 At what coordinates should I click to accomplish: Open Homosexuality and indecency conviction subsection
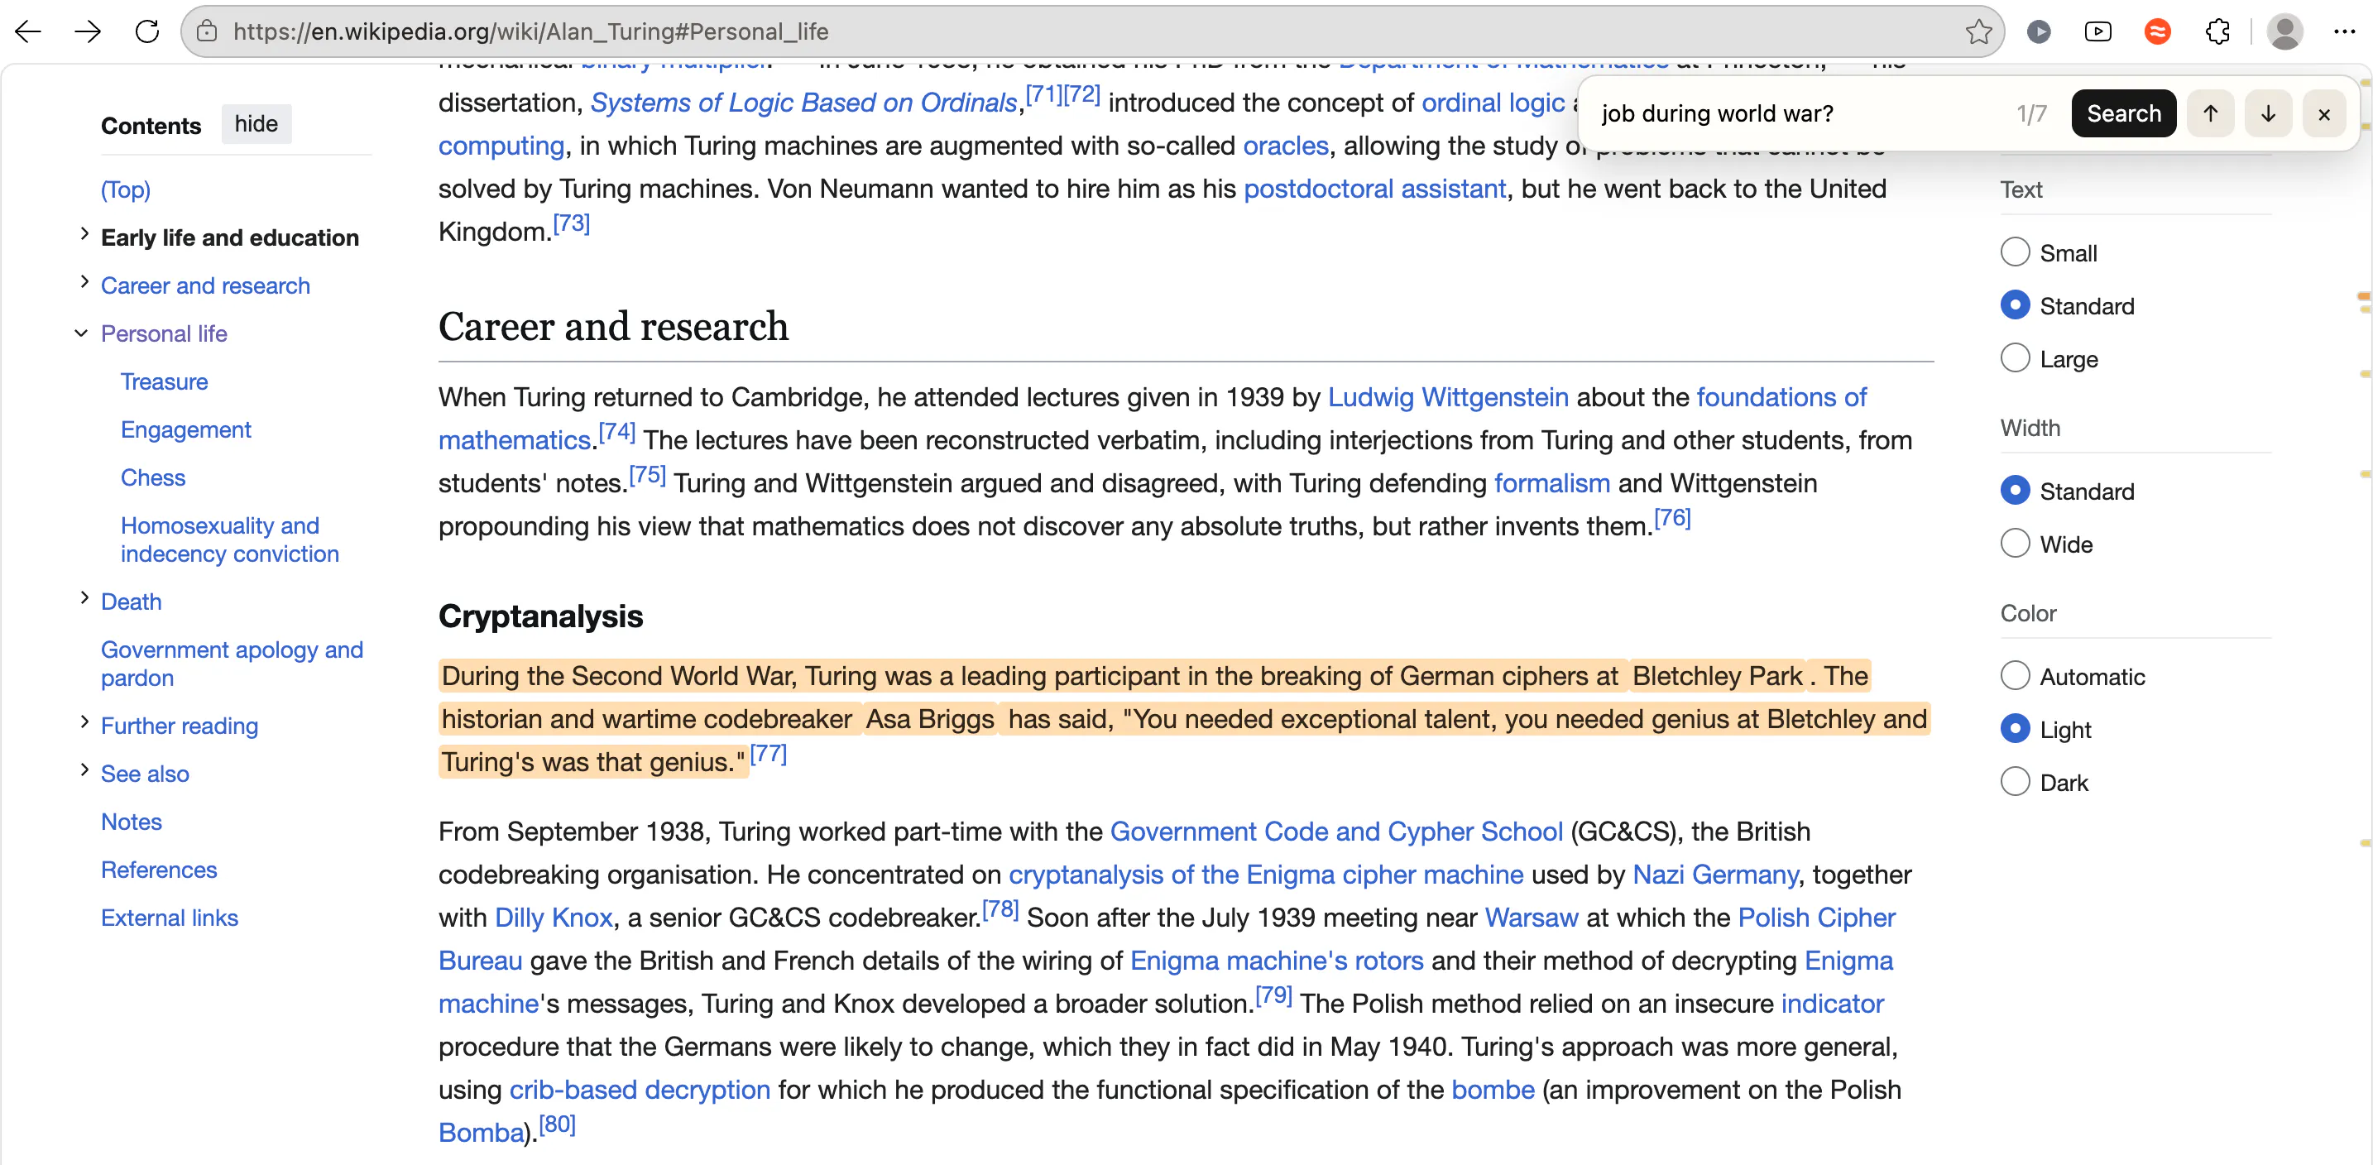tap(229, 539)
